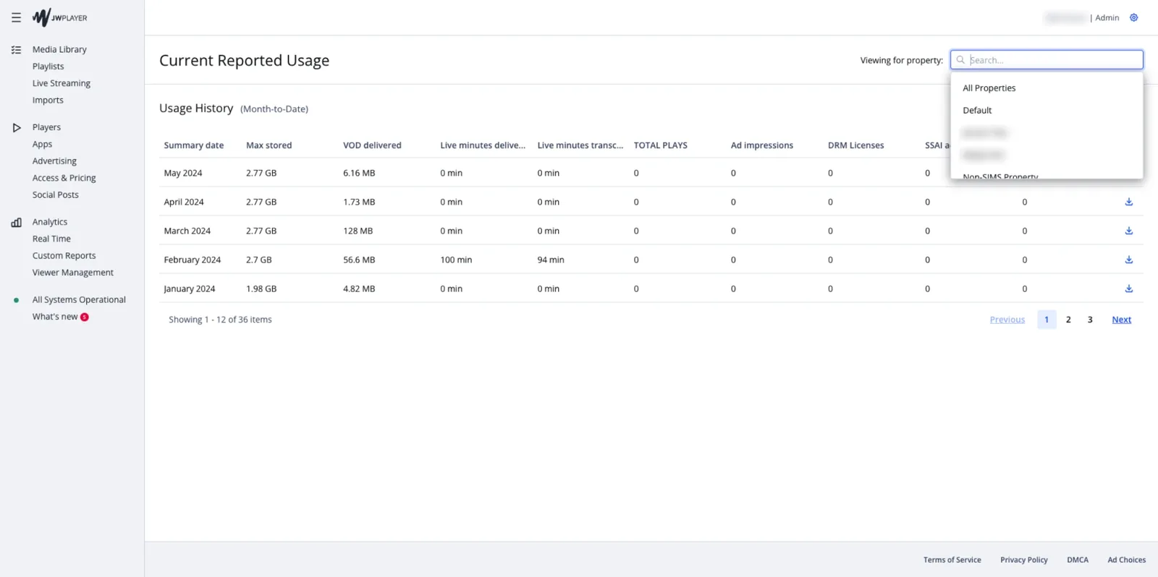
Task: Go to Viewer Management
Action: tap(73, 273)
